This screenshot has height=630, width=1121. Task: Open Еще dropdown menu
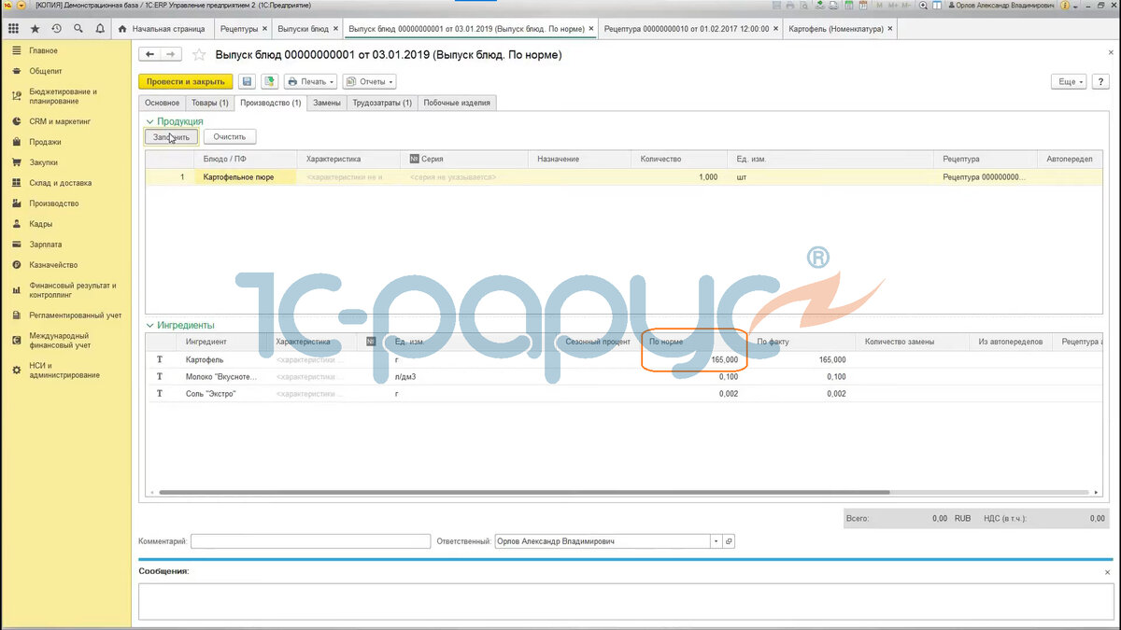pyautogui.click(x=1069, y=82)
